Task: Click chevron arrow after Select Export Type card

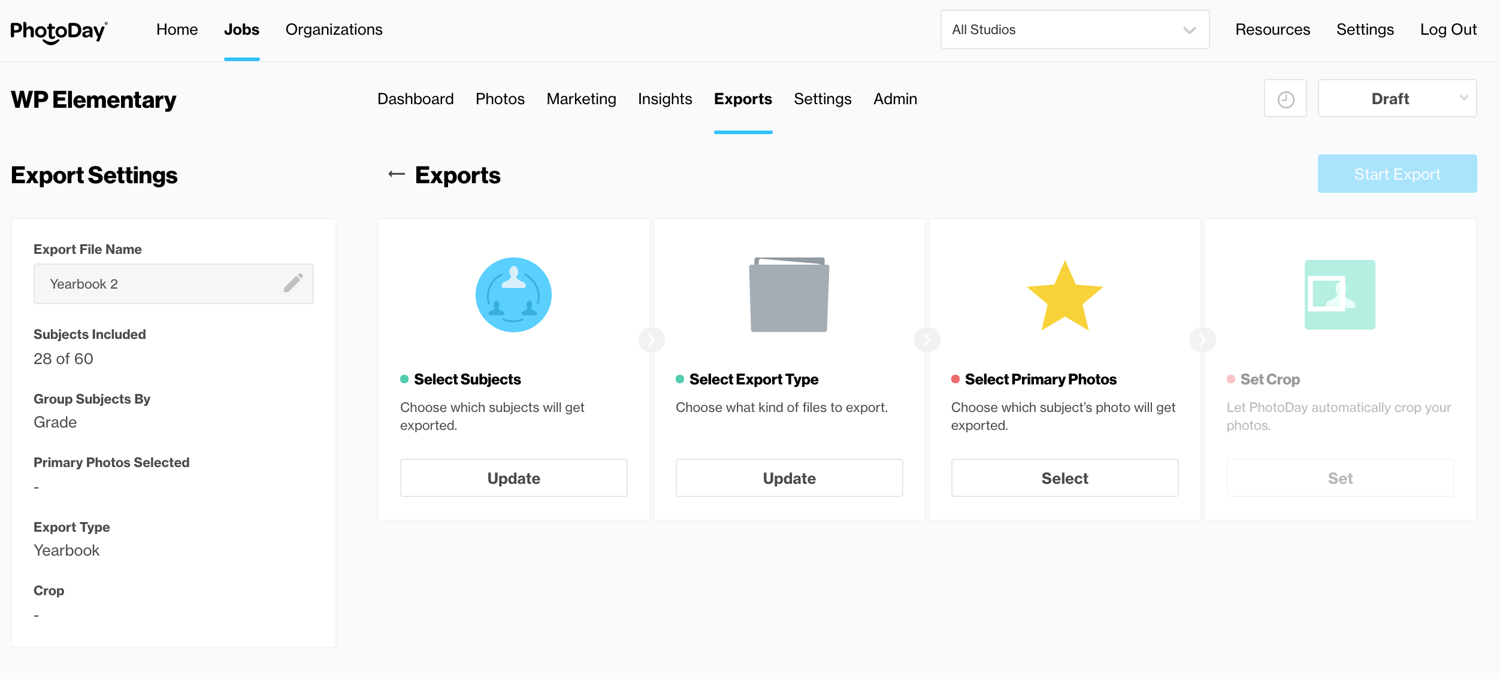Action: [x=927, y=339]
